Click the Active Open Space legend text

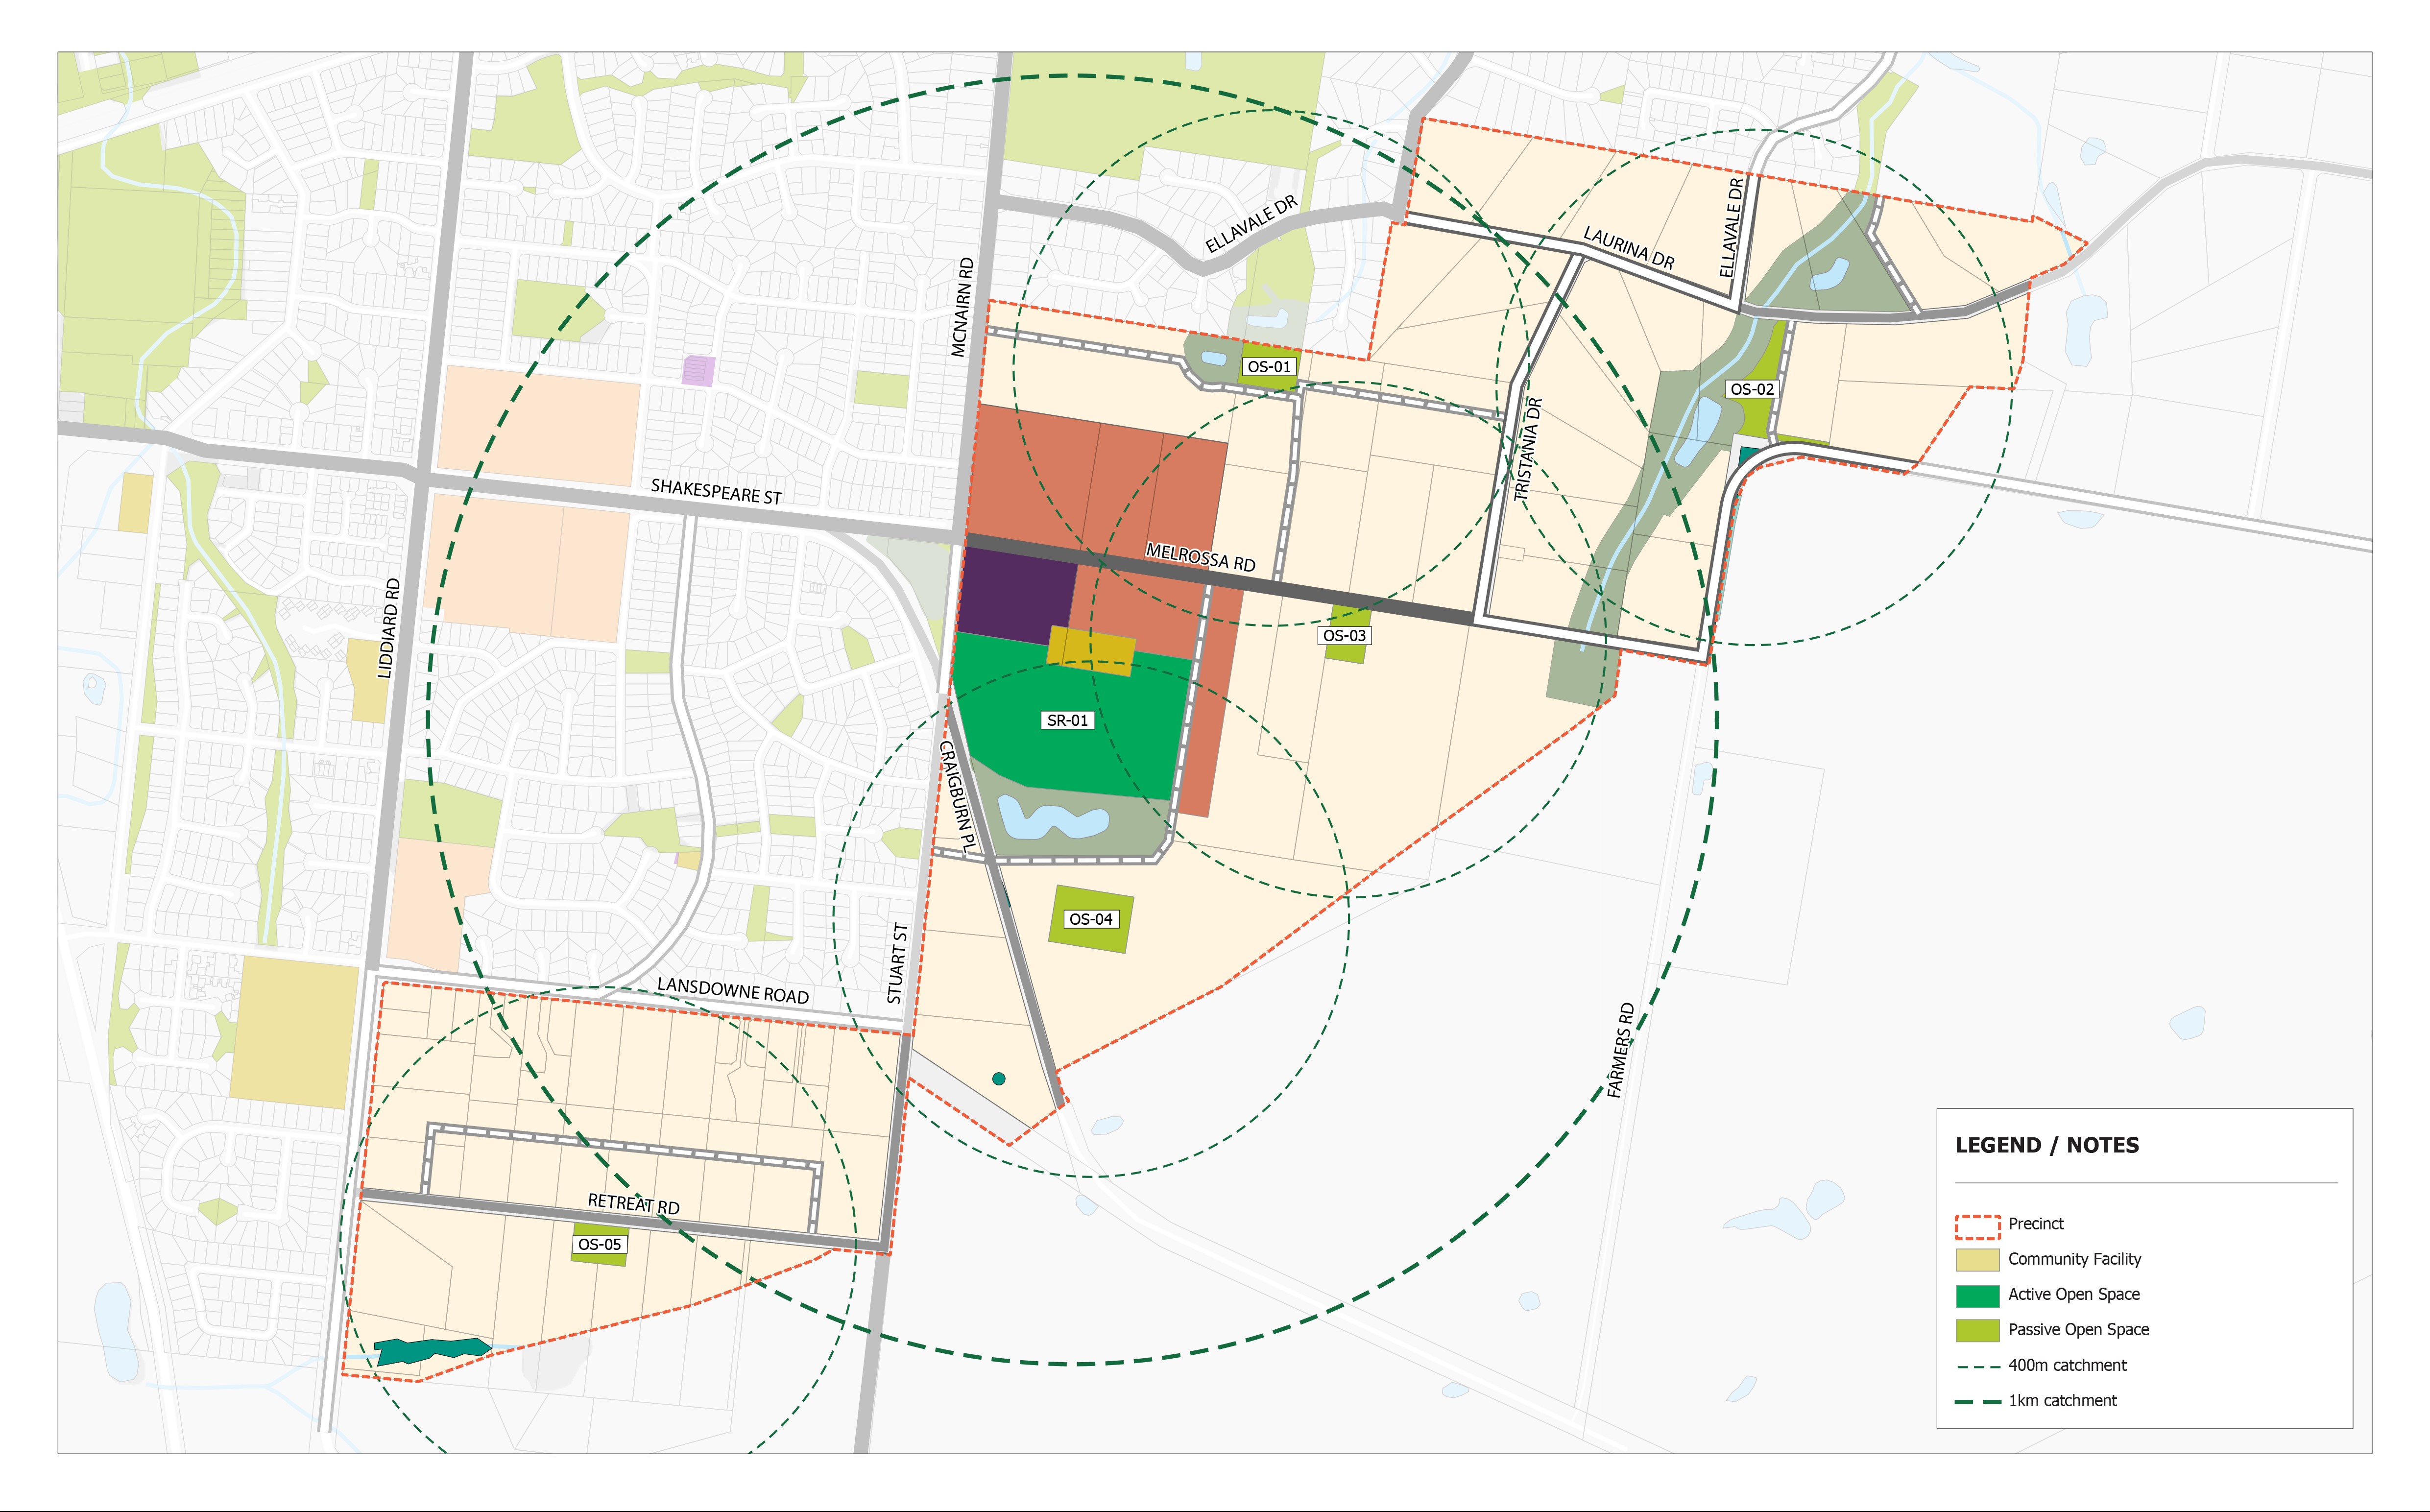(2074, 1294)
